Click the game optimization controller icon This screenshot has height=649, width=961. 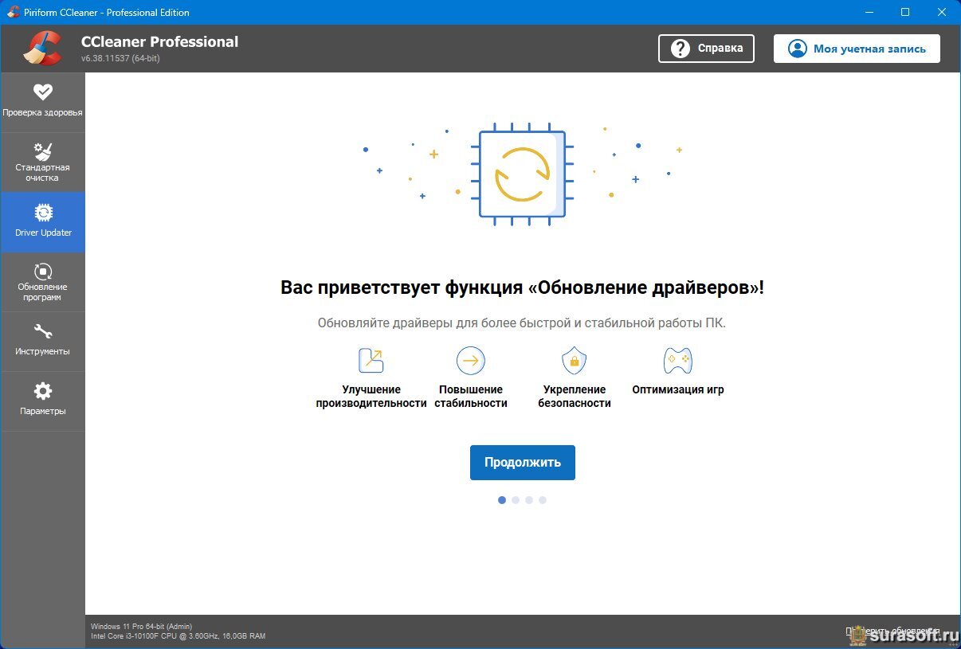click(x=677, y=361)
